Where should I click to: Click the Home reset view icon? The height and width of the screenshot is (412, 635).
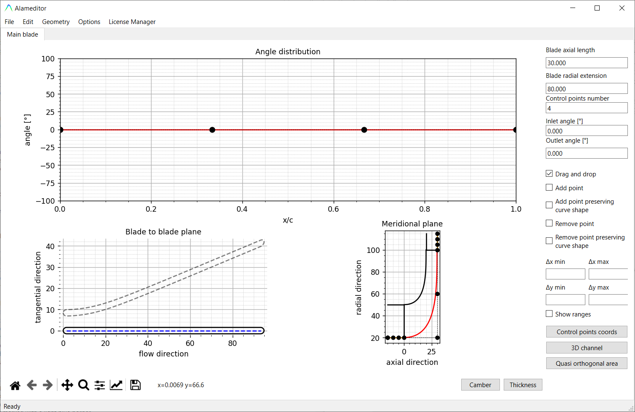tap(15, 385)
